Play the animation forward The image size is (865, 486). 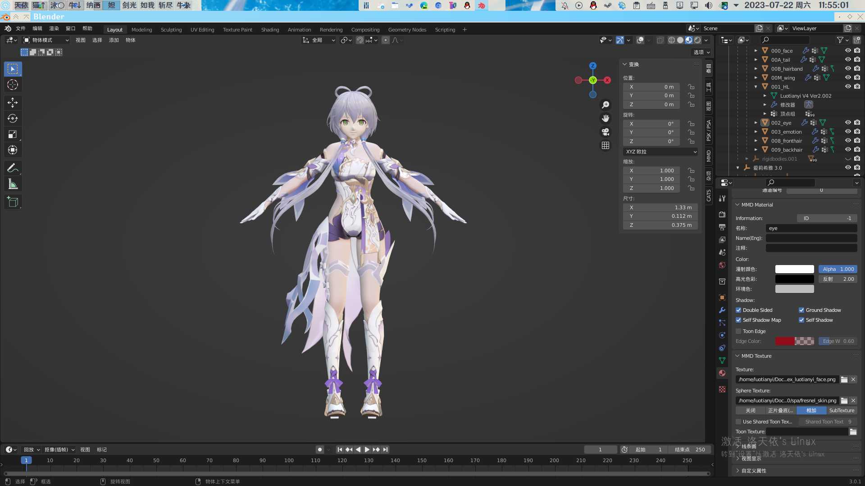click(367, 450)
